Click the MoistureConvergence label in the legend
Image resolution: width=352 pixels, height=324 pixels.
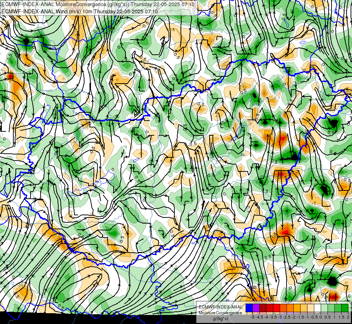click(x=220, y=313)
